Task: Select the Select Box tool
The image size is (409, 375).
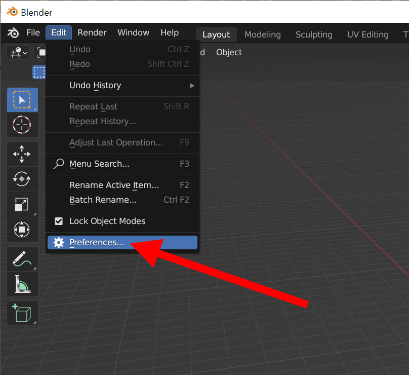Action: 22,100
